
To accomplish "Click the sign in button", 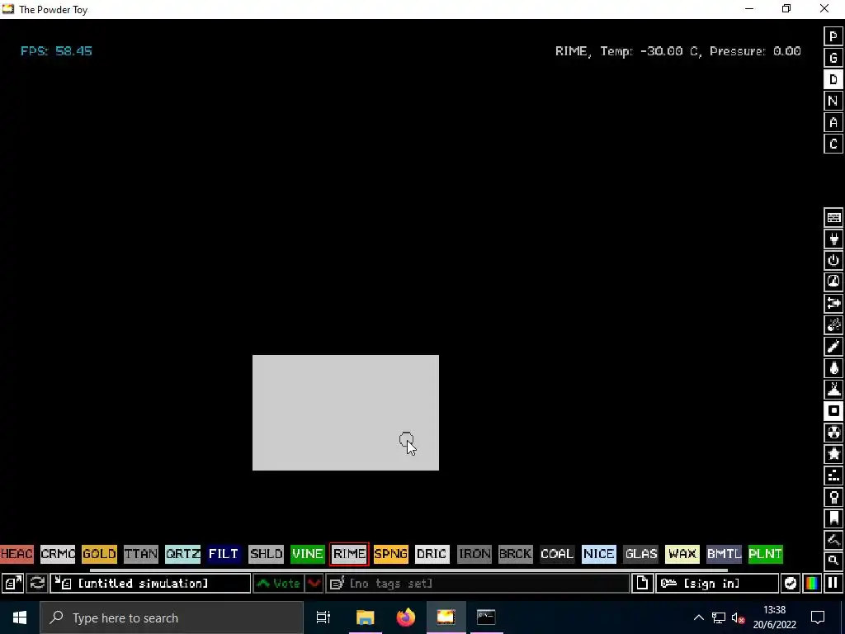I will pyautogui.click(x=717, y=584).
